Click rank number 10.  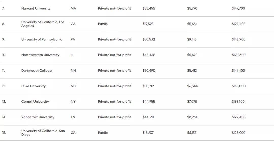tap(4, 55)
